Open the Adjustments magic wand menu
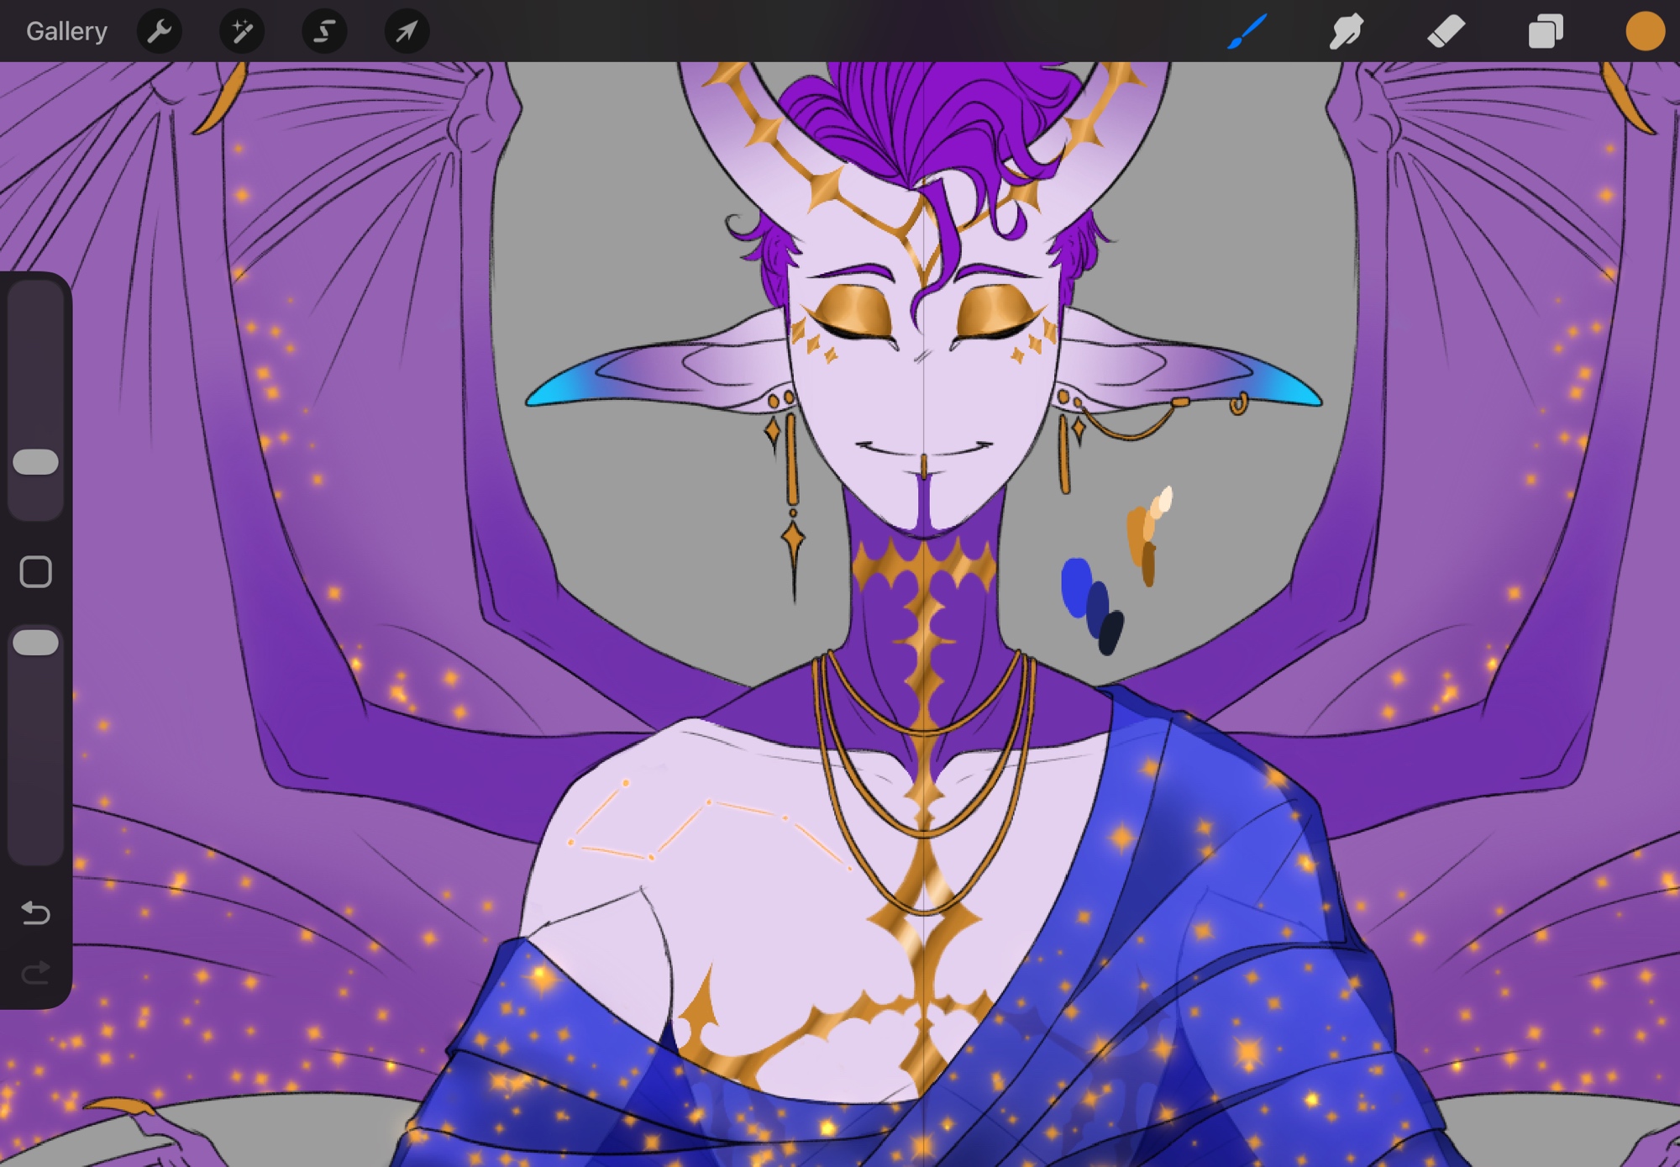Viewport: 1680px width, 1167px height. pyautogui.click(x=242, y=31)
